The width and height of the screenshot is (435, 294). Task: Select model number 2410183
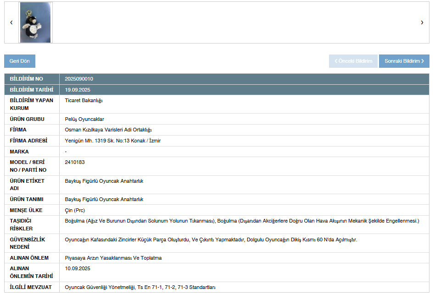pos(75,162)
